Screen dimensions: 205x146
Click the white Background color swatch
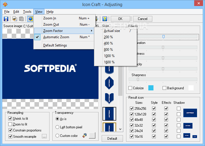191,88
